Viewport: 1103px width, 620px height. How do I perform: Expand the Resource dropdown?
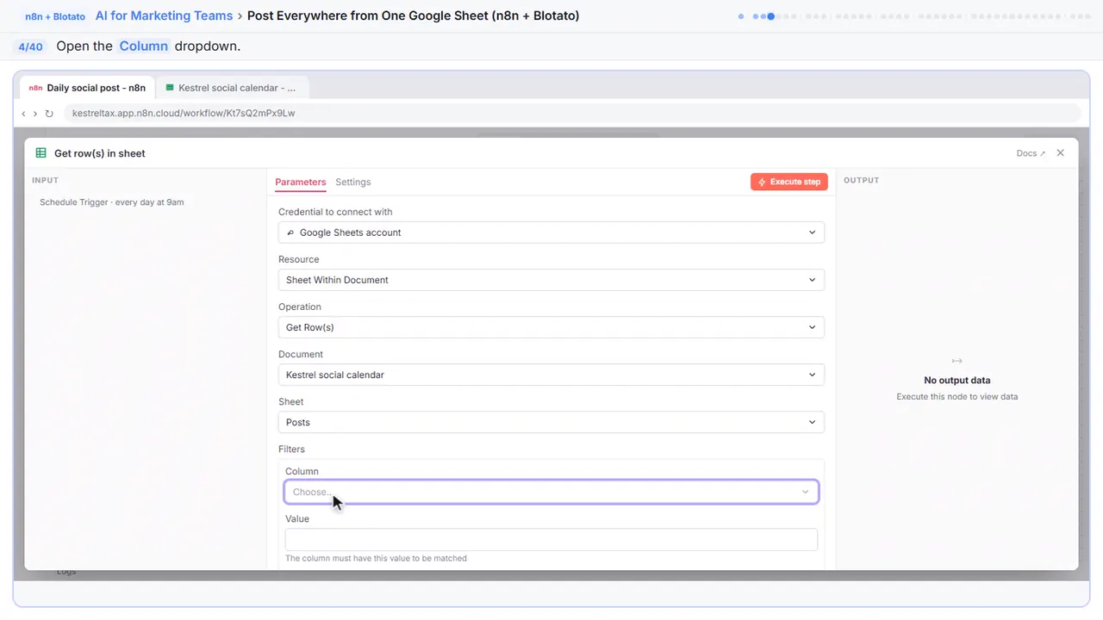(x=551, y=280)
